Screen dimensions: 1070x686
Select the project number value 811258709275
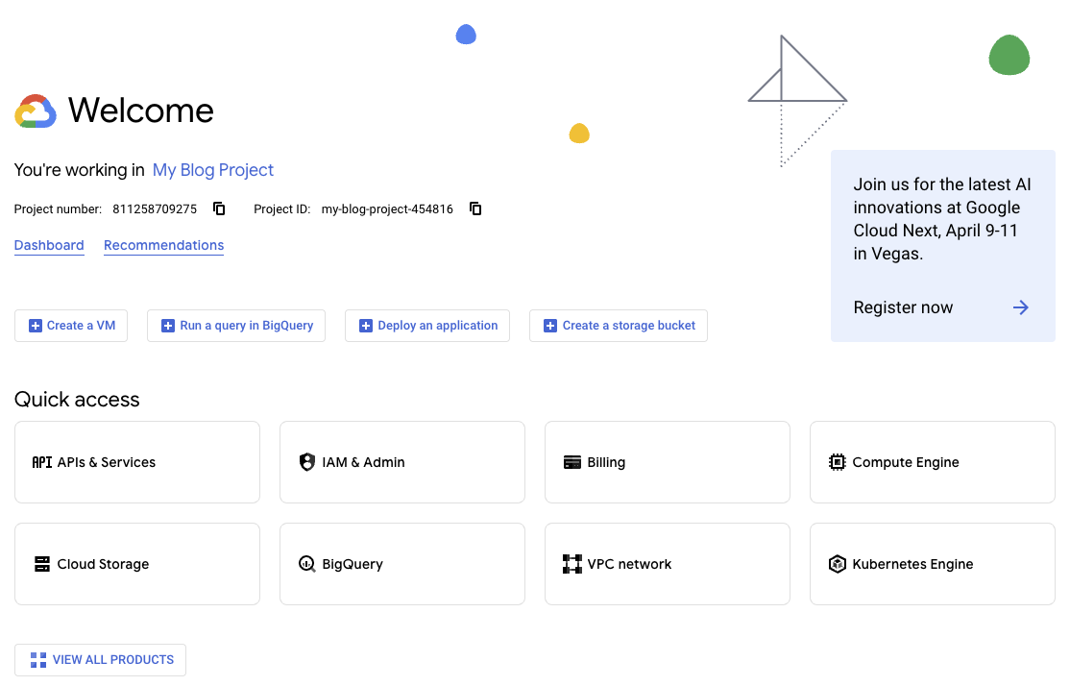(x=155, y=209)
